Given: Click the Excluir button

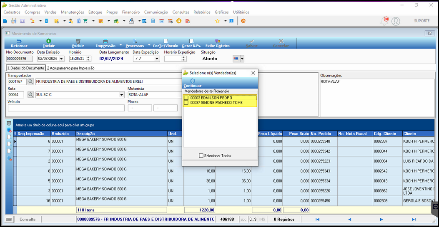Looking at the screenshot, I should pos(78,43).
